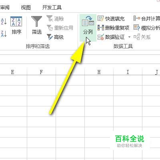Viewport: 160px width, 160px height.
Task: Expand the 数据验证 dropdown arrow
Action: pyautogui.click(x=129, y=37)
